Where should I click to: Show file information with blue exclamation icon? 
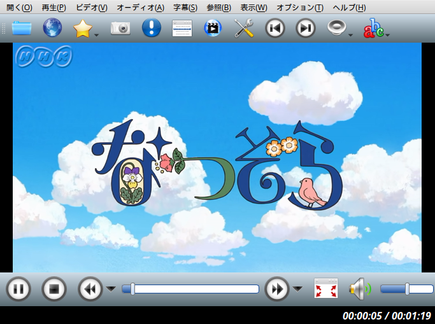click(152, 28)
